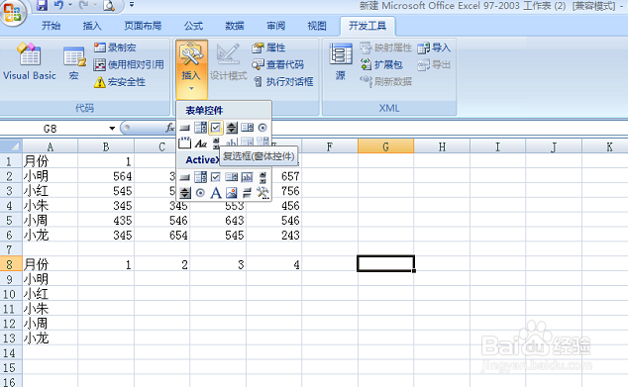
Task: Select ActiveX Combo Box icon
Action: click(x=200, y=177)
